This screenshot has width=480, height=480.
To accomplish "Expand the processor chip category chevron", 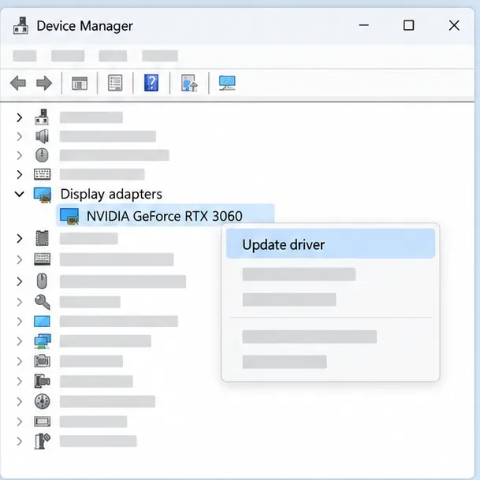I will coord(20,238).
